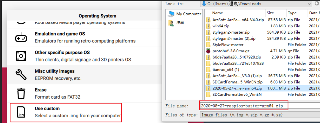The image size is (320, 123).
Task: Select the Other specific purpose OS icon
Action: (21, 56)
